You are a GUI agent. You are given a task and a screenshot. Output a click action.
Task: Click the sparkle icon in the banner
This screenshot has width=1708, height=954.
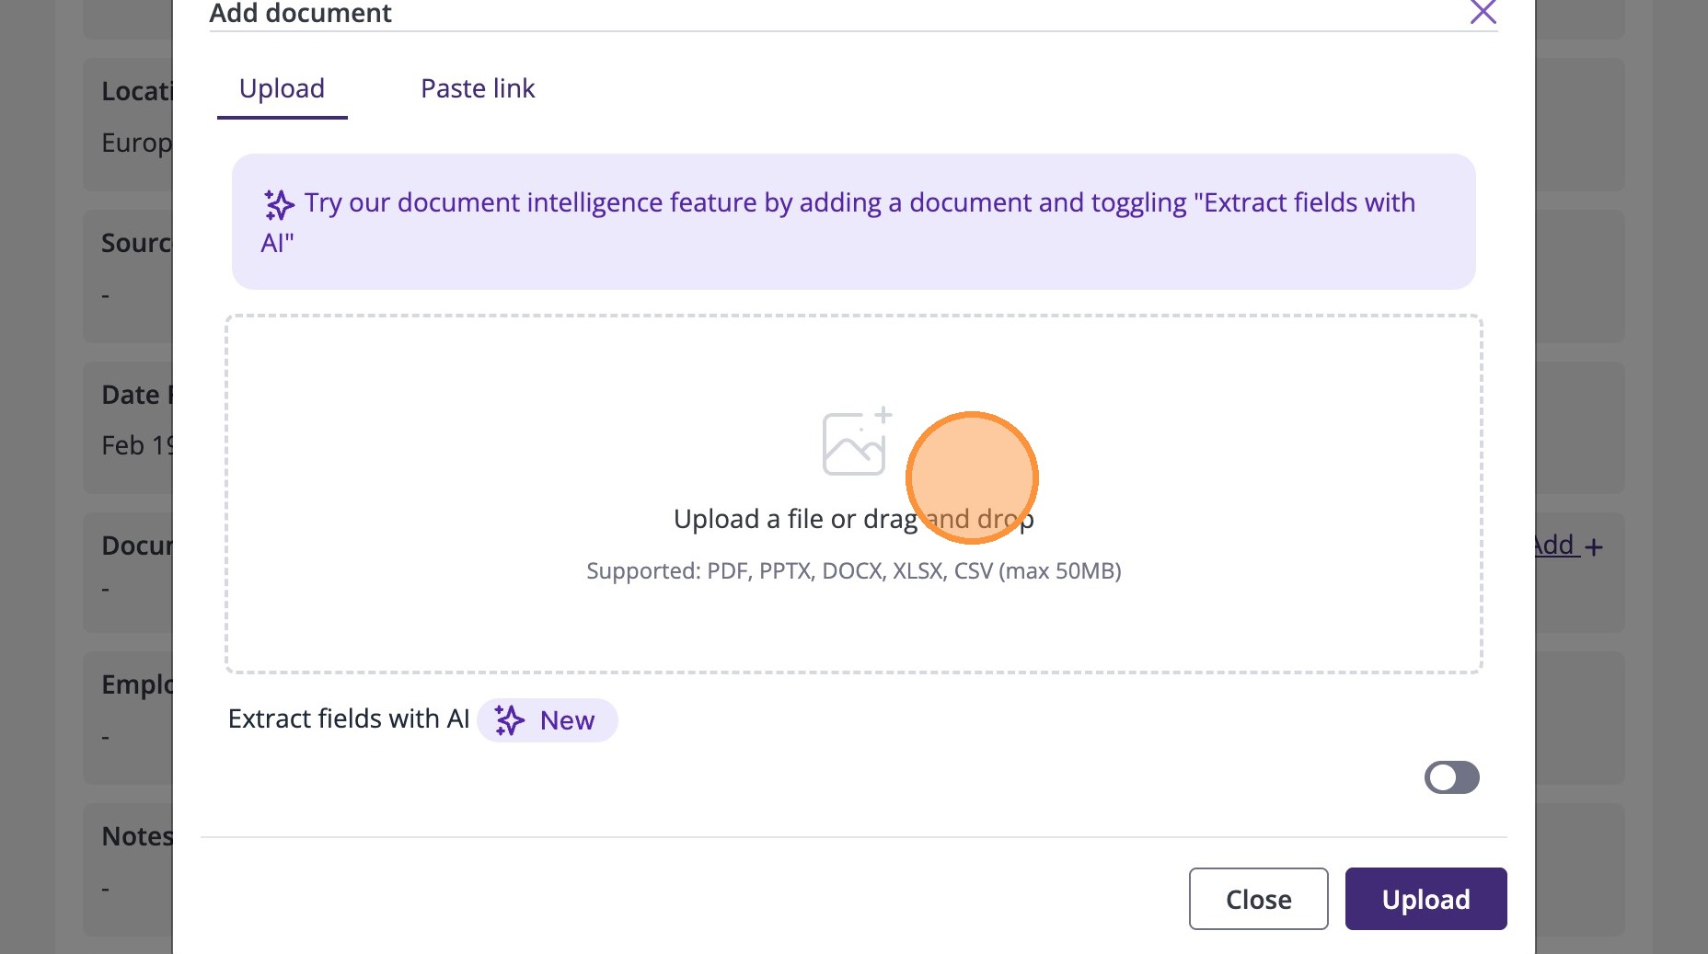[x=279, y=204]
